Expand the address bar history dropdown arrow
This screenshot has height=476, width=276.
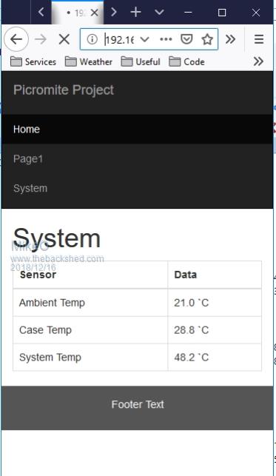pyautogui.click(x=145, y=39)
